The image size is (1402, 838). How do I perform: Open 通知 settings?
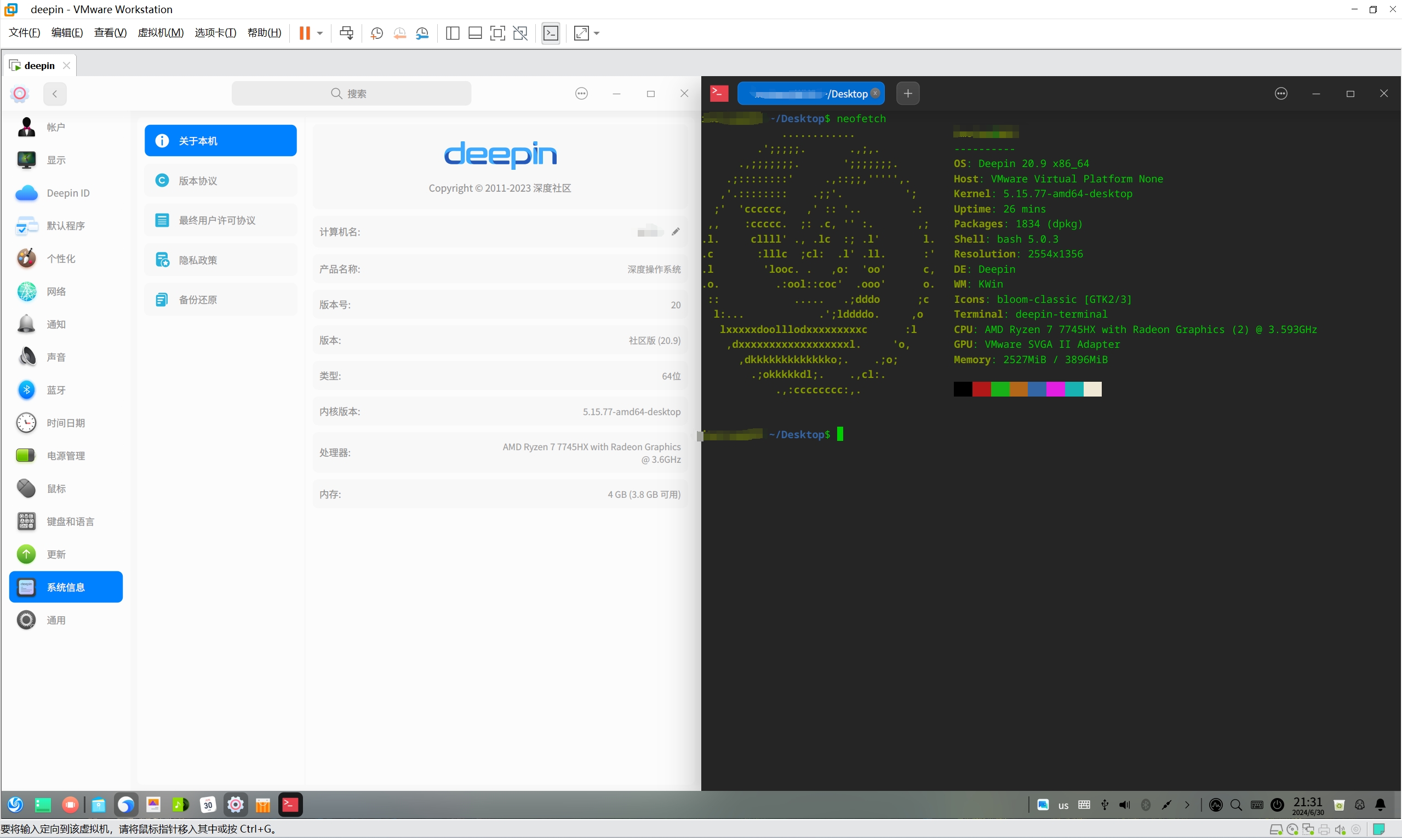[66, 324]
